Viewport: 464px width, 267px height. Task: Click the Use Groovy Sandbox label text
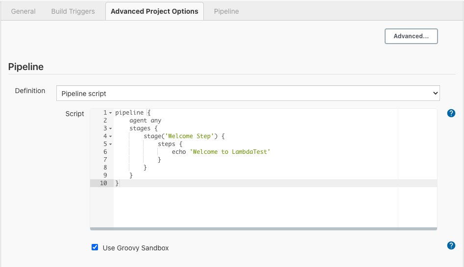coord(136,248)
